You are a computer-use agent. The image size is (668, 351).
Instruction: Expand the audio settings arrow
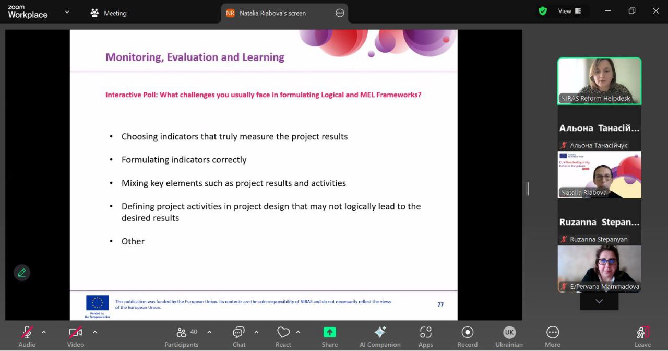pyautogui.click(x=44, y=332)
